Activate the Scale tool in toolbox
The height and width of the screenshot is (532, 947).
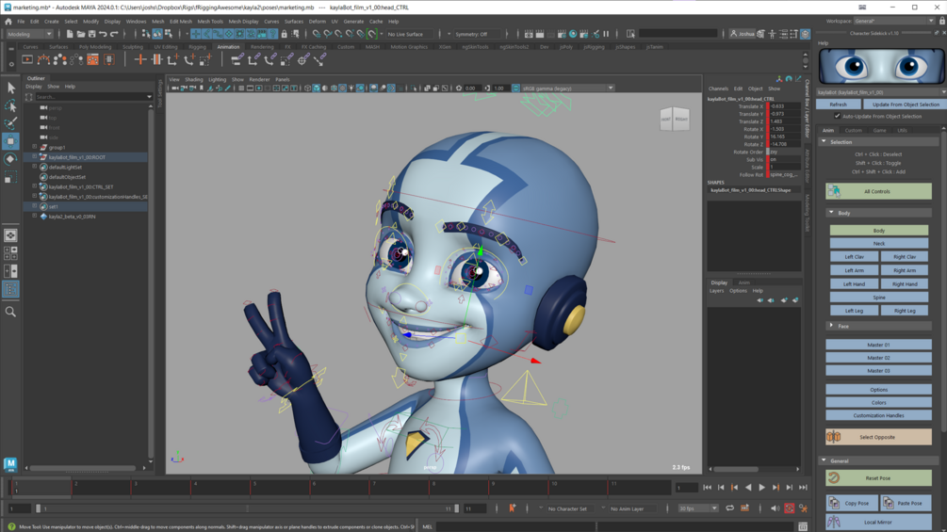(x=10, y=177)
